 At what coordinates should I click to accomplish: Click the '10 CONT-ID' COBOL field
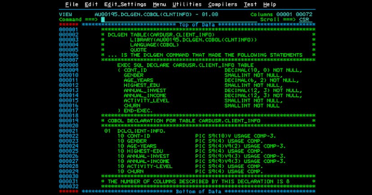(133, 136)
